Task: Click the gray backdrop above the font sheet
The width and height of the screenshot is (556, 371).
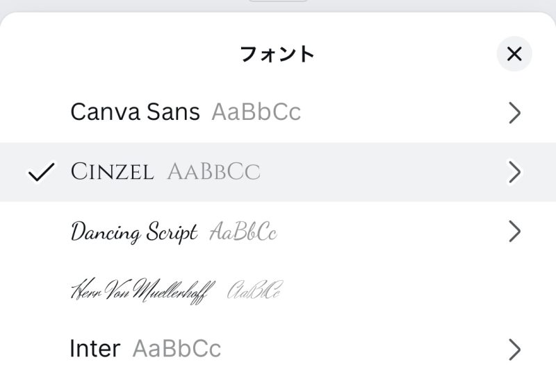Action: point(104,5)
